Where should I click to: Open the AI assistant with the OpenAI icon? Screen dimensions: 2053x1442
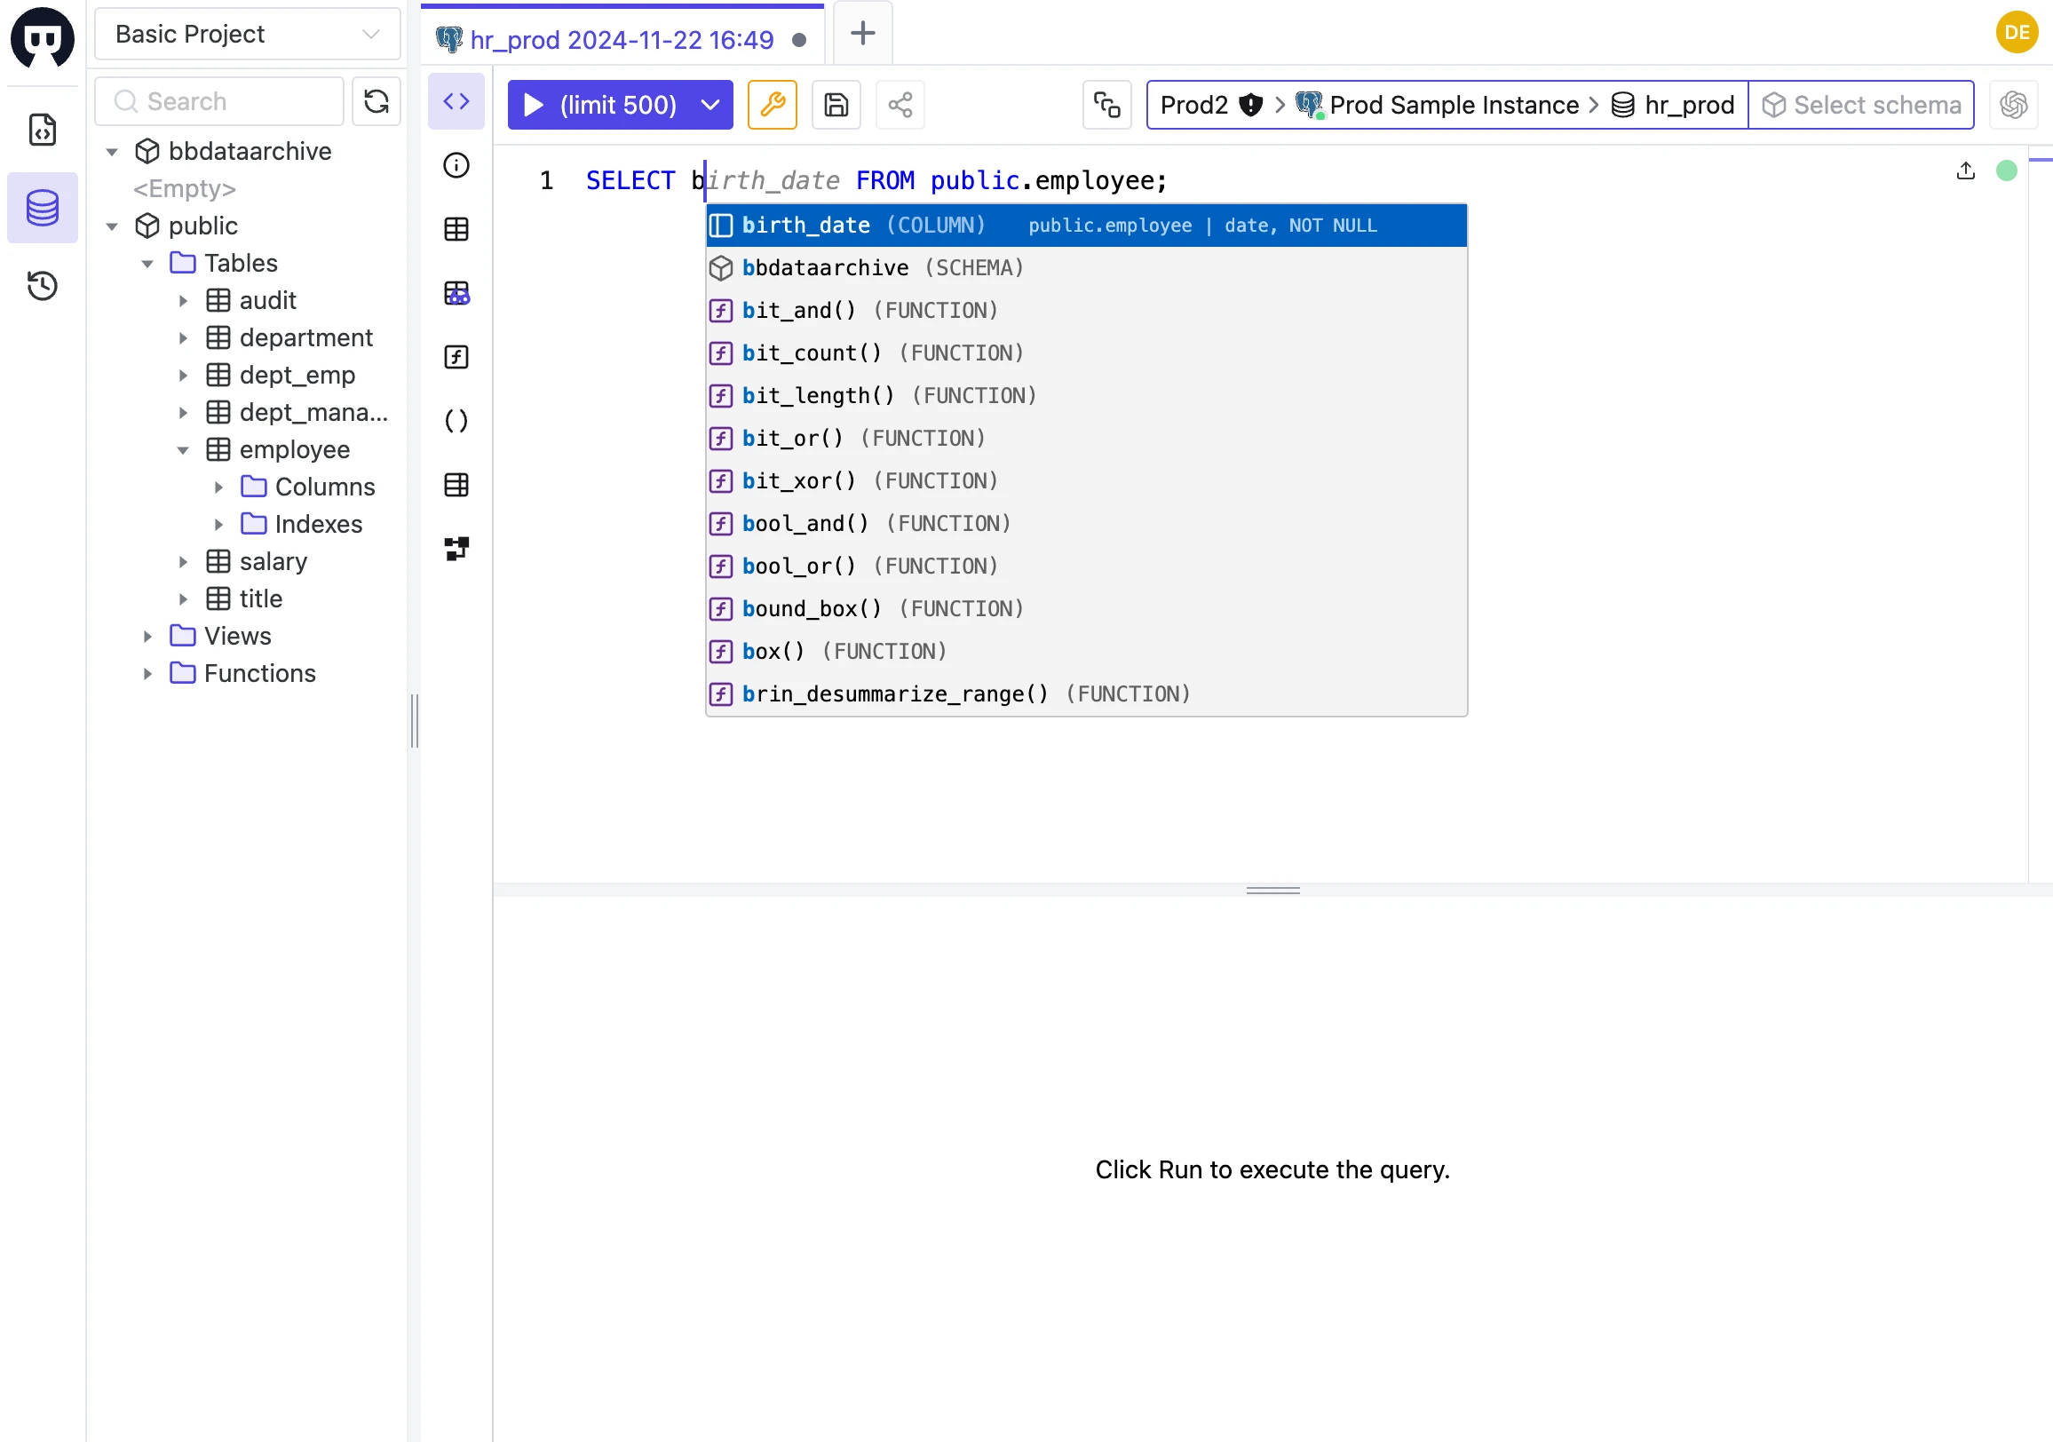tap(2013, 105)
